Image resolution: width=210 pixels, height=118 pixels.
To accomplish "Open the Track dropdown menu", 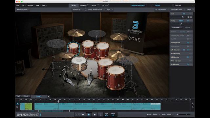I will point(19,96).
